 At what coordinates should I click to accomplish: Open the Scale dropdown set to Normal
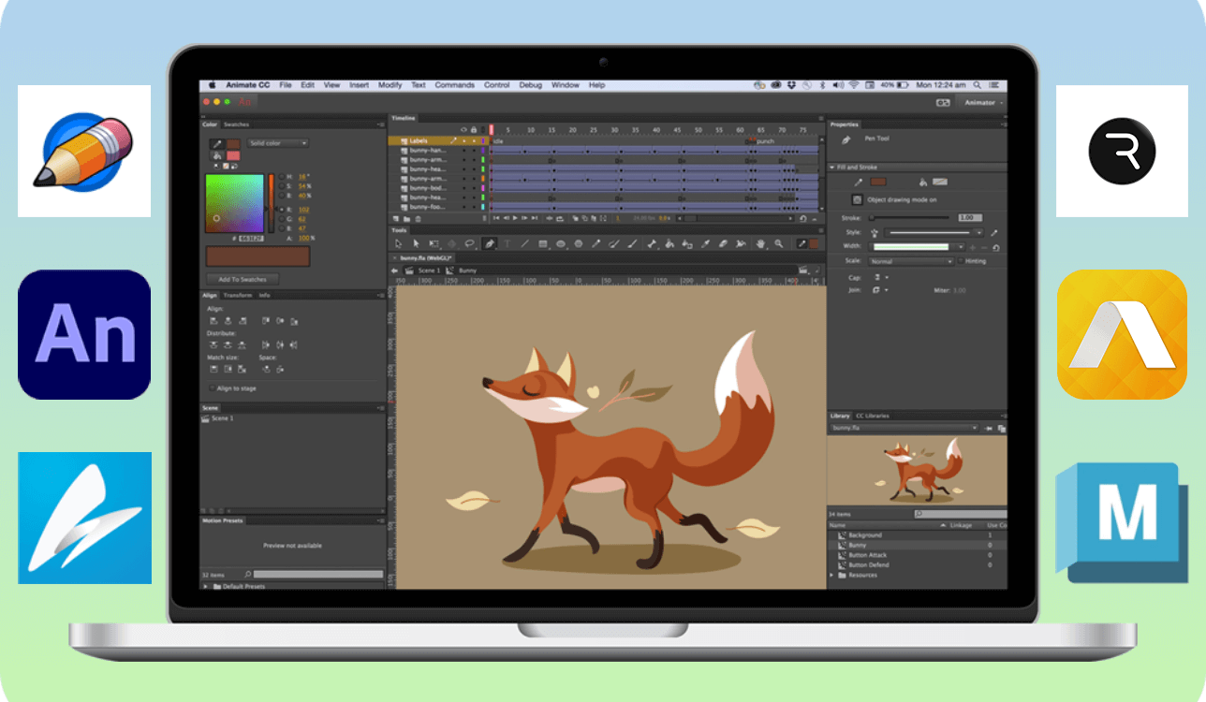[912, 262]
